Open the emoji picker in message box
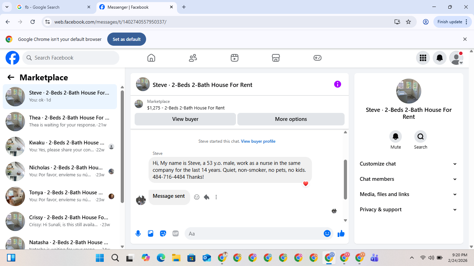This screenshot has height=266, width=474. (327, 233)
